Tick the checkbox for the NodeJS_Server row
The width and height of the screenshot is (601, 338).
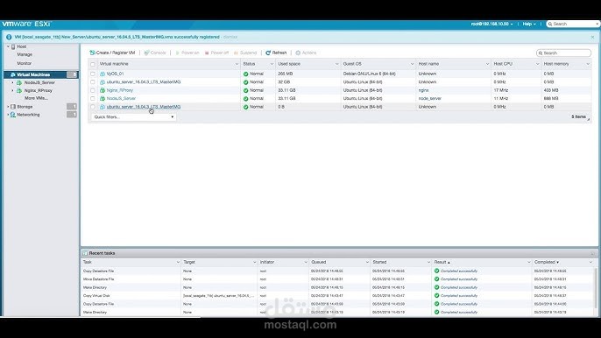coord(93,98)
